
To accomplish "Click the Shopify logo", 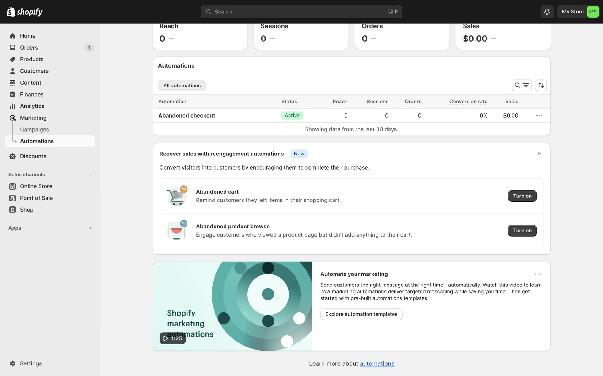I will pyautogui.click(x=24, y=12).
